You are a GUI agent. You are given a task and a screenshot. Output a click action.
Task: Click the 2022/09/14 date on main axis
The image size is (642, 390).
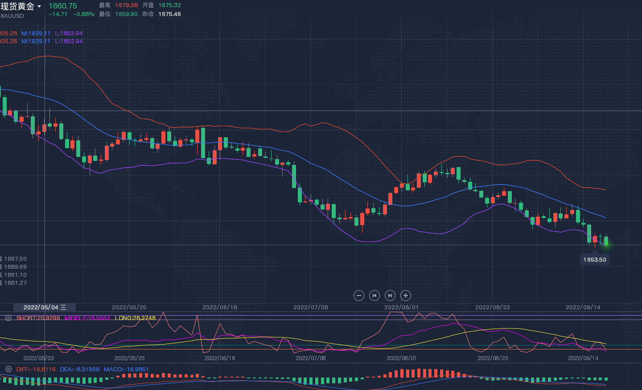pos(583,308)
